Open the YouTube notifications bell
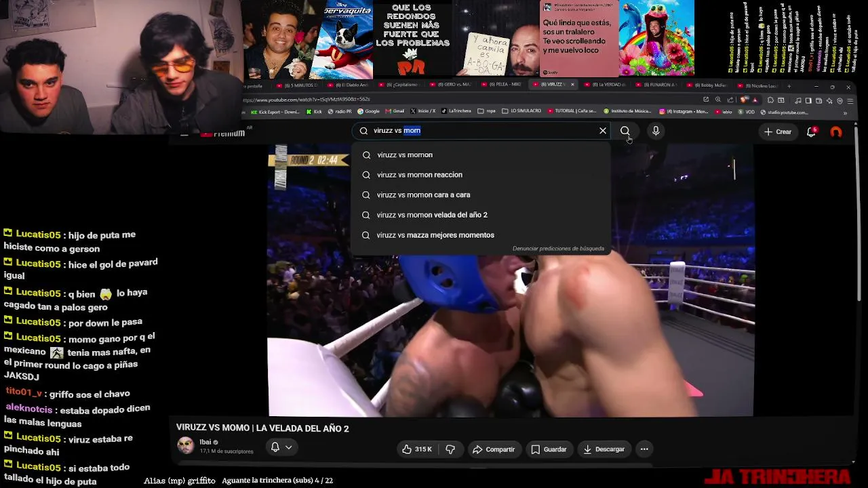This screenshot has height=488, width=868. (811, 131)
